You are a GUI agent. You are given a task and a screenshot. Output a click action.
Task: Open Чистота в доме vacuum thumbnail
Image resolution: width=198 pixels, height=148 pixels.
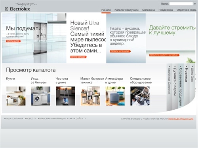click(65, 96)
